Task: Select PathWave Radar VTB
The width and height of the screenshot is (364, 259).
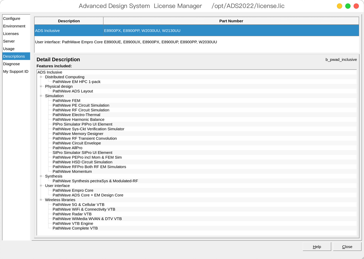Action: coord(72,214)
